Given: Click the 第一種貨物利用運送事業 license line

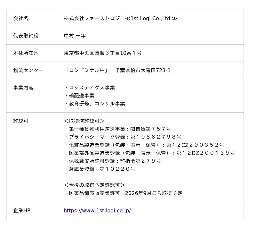Looking at the screenshot, I should click(118, 129).
